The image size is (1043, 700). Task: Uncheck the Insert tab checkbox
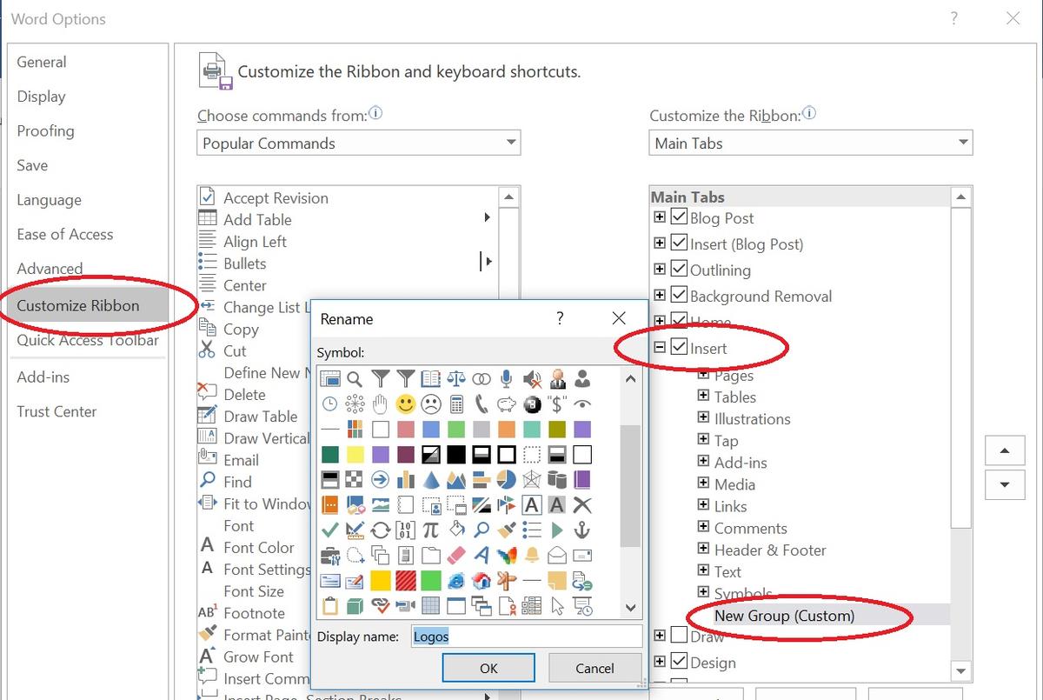pos(678,346)
